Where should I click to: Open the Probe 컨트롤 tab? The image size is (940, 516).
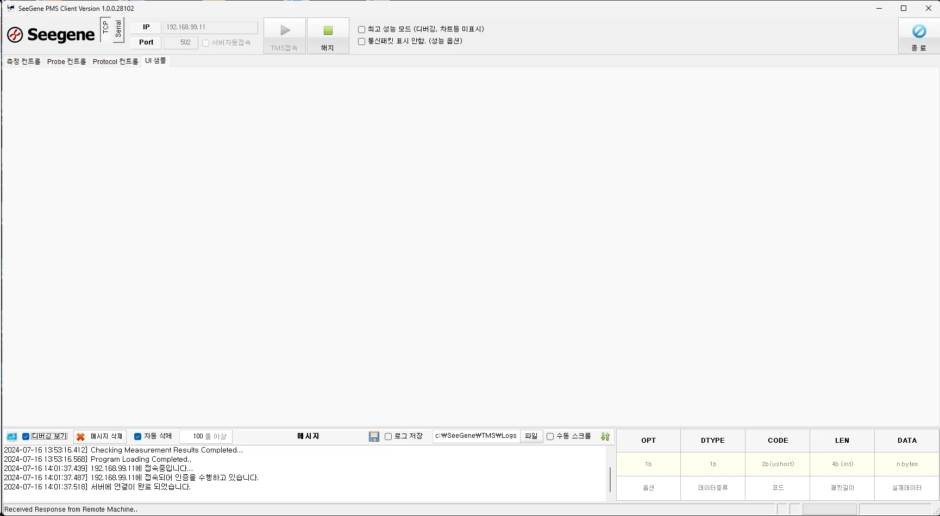[66, 61]
